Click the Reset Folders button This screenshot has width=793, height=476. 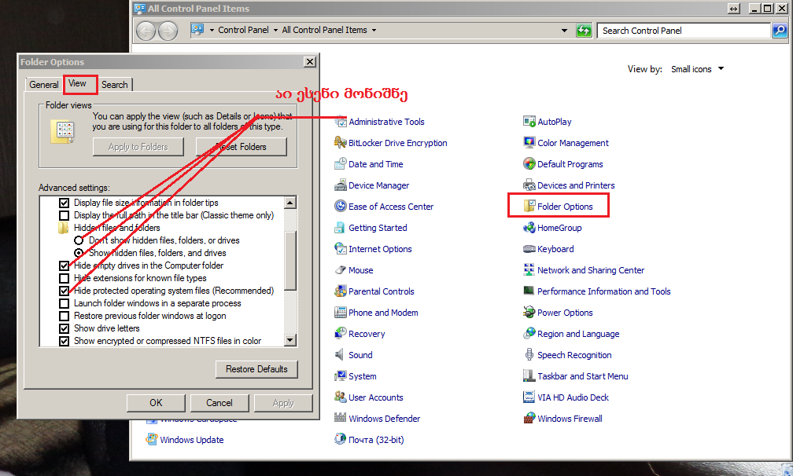click(242, 147)
